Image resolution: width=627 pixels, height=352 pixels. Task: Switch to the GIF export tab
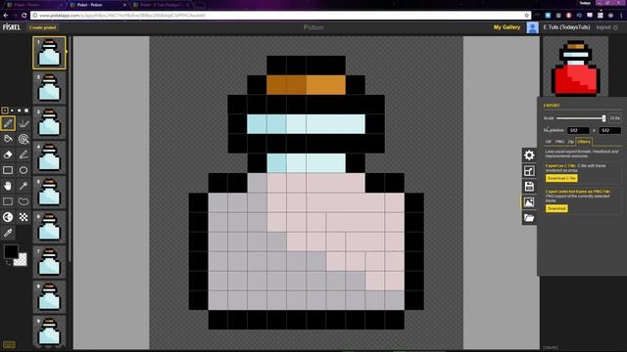(x=549, y=142)
